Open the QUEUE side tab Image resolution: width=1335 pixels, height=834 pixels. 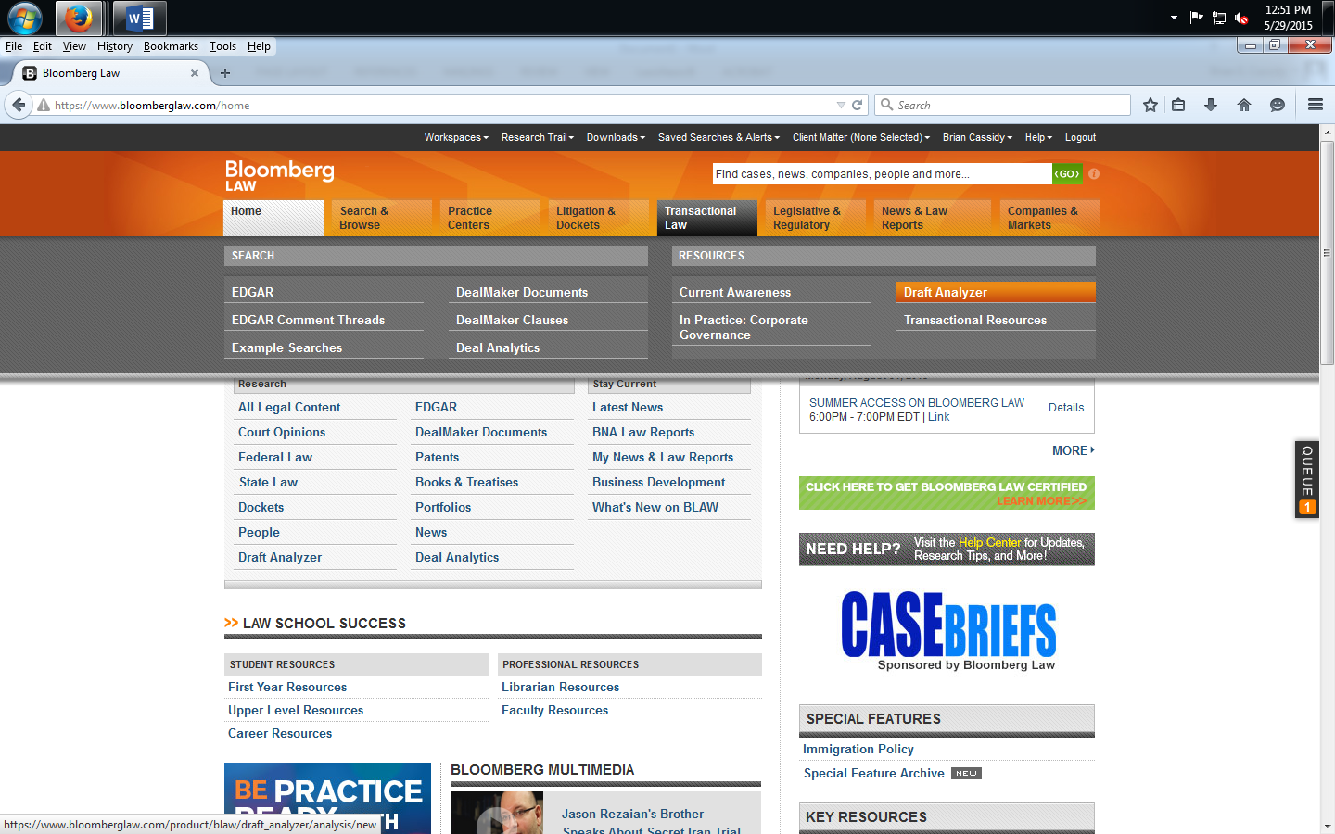[x=1307, y=479]
